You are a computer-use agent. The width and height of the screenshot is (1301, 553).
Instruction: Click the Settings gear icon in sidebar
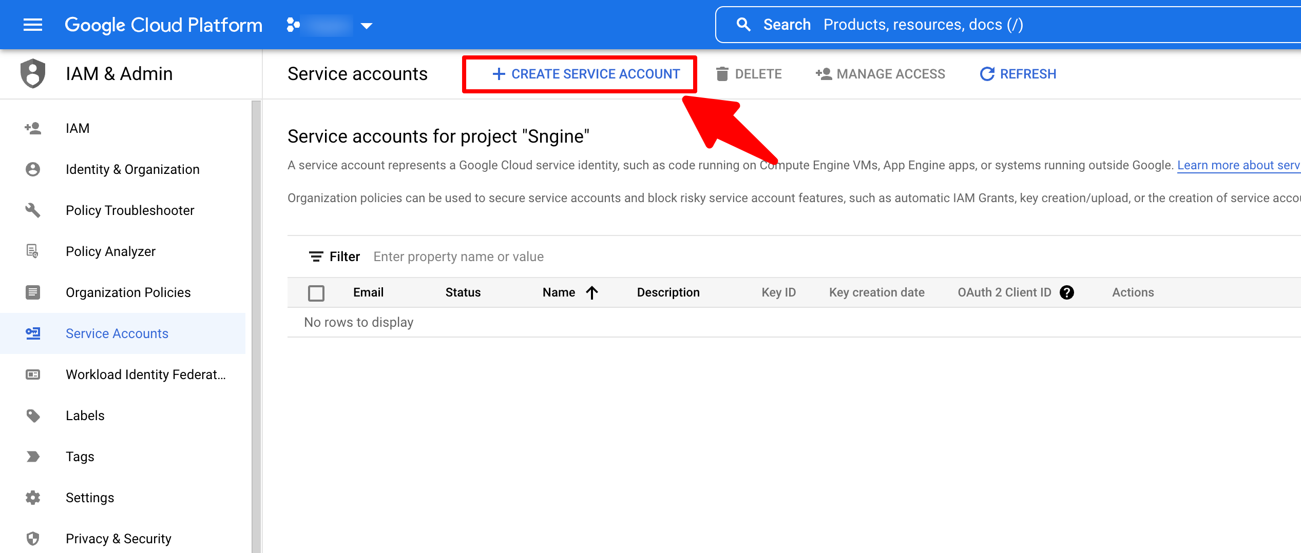click(x=33, y=498)
